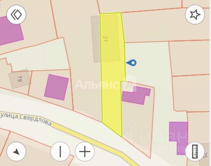Click the yellow road line of улица Свердлова

(94, 144)
